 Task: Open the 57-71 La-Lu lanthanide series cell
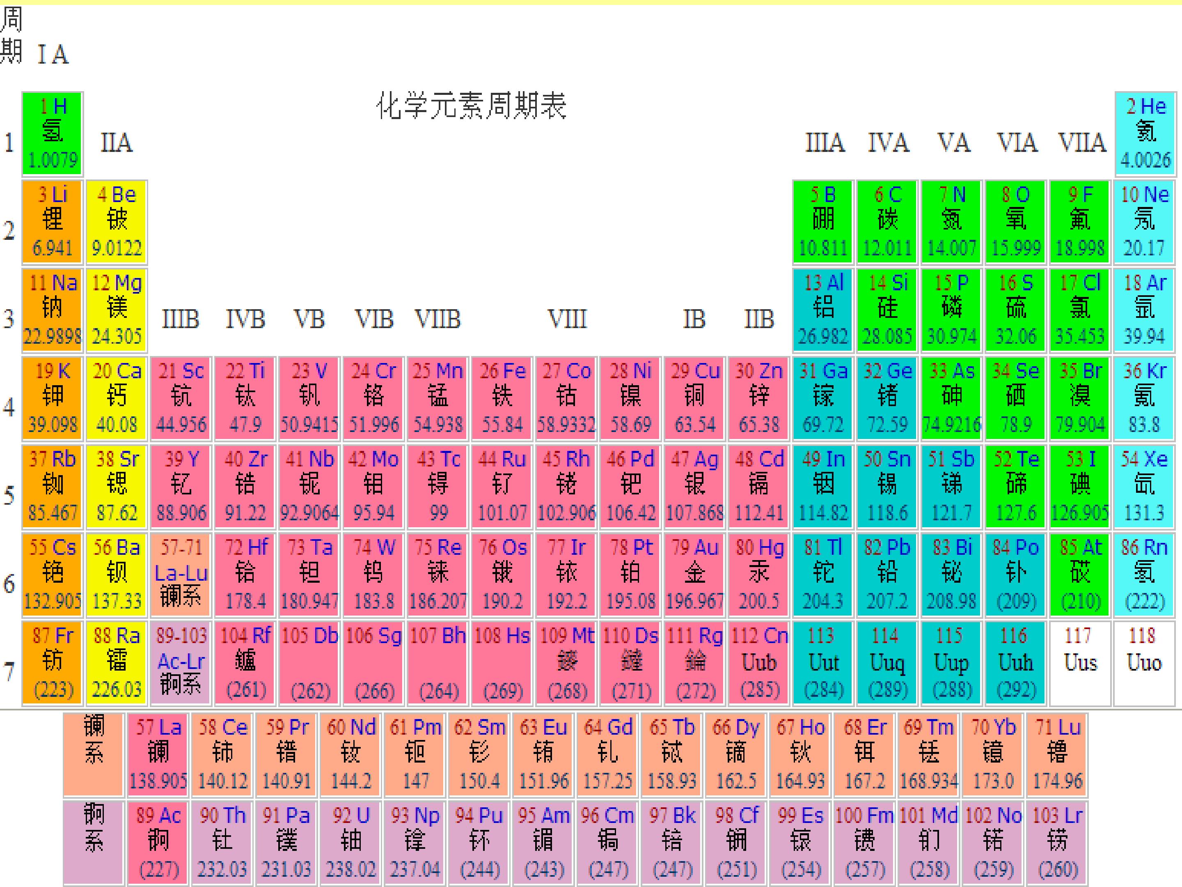pyautogui.click(x=181, y=575)
